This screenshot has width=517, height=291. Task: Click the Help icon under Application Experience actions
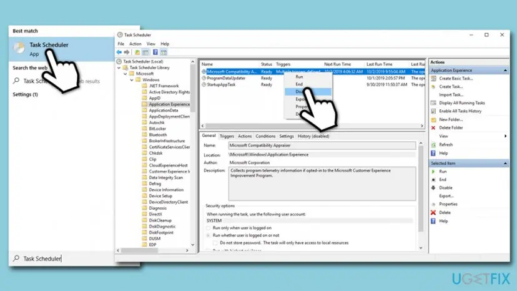[433, 153]
